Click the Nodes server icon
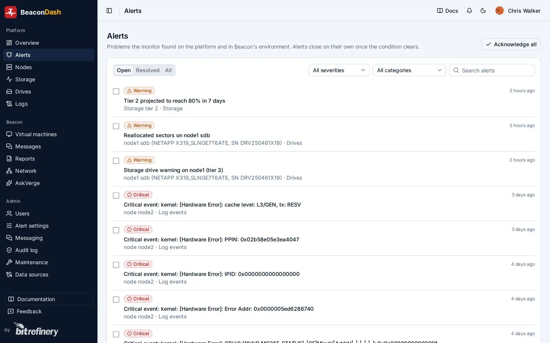 (x=9, y=67)
